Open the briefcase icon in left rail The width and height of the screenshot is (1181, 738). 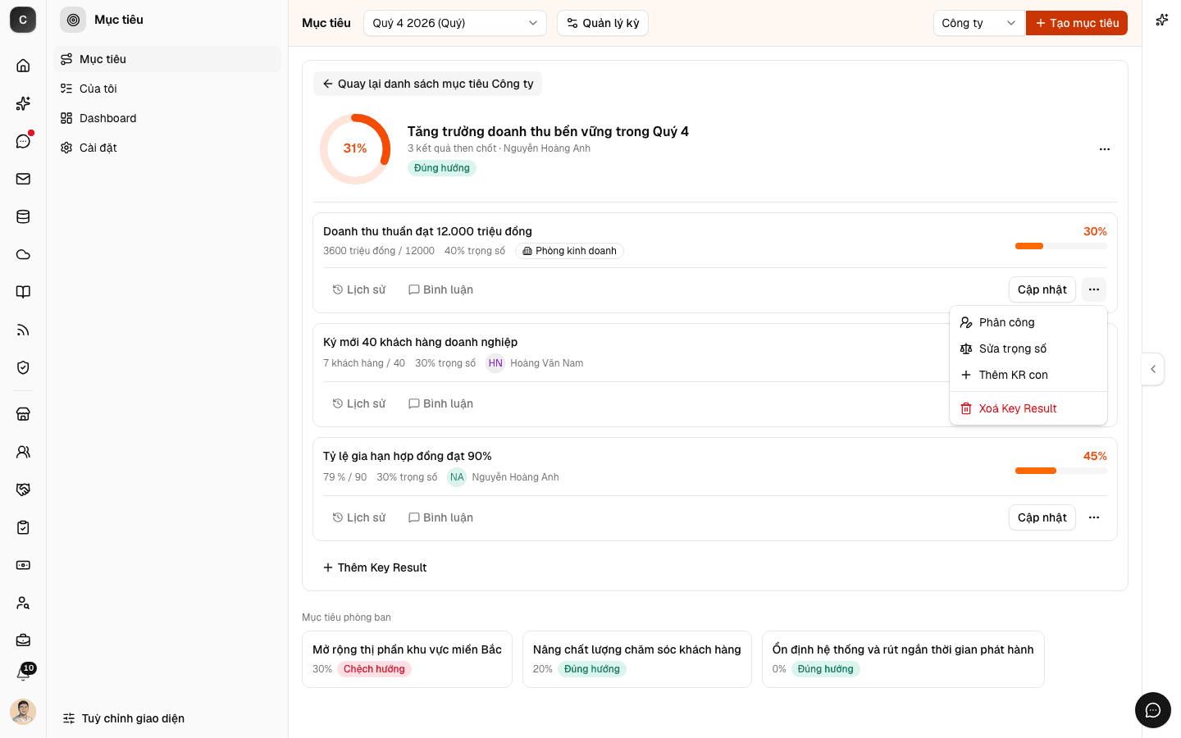point(23,640)
